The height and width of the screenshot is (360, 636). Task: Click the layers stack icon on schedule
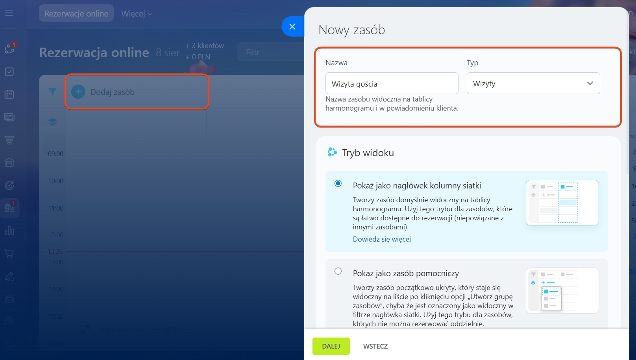pyautogui.click(x=52, y=122)
